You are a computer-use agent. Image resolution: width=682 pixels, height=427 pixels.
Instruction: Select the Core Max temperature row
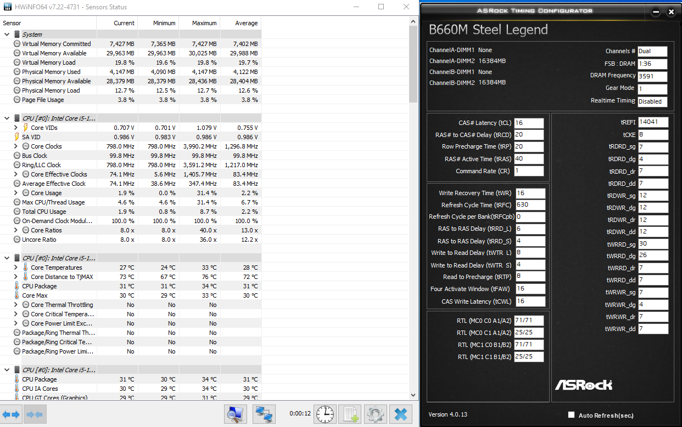[x=131, y=295]
